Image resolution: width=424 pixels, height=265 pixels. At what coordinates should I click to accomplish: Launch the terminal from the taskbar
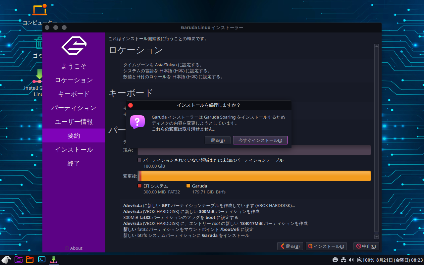[x=42, y=260]
